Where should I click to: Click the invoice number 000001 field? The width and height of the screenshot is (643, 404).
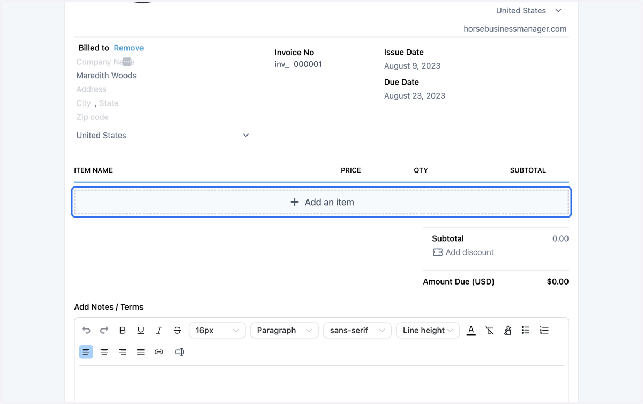pos(308,64)
